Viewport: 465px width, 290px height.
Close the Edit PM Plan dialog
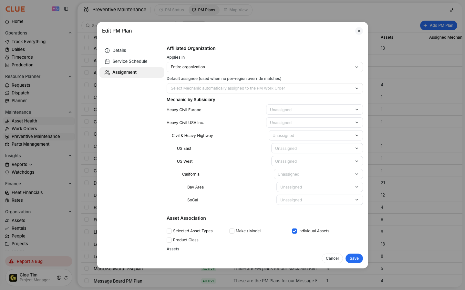pos(359,31)
